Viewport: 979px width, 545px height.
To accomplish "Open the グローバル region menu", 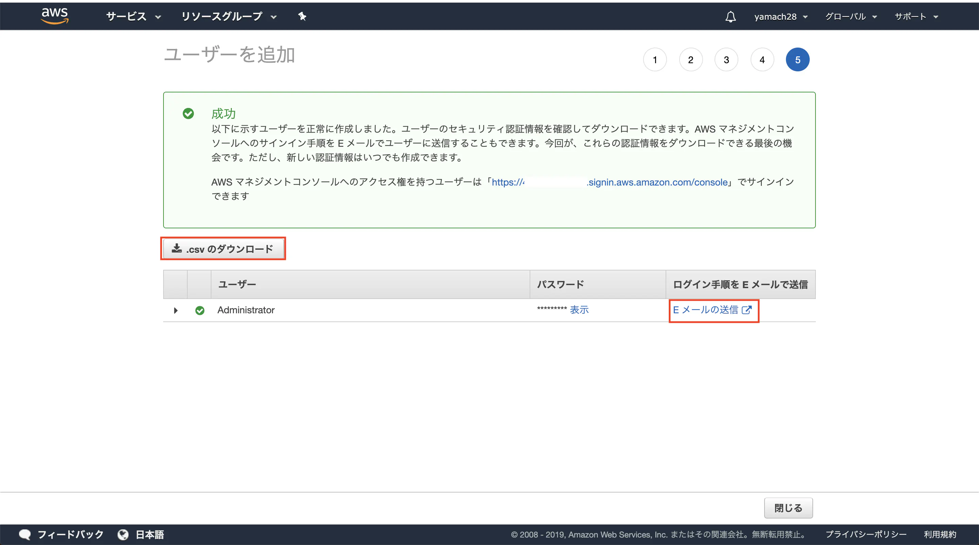I will pos(851,17).
